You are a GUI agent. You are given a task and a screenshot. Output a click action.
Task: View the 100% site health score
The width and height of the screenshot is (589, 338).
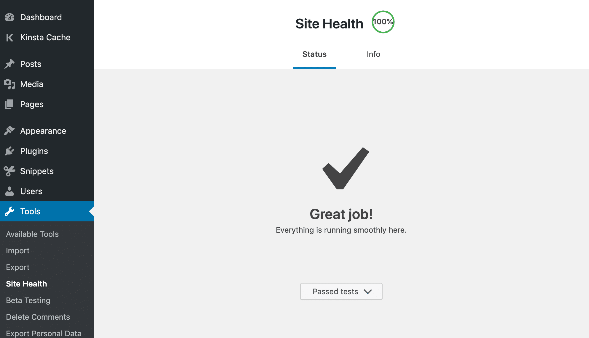click(x=382, y=22)
